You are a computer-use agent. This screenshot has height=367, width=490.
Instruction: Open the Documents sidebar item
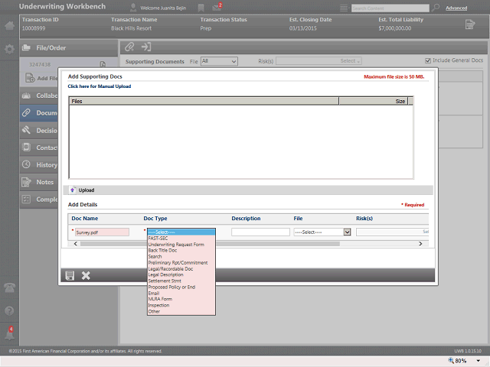click(x=39, y=113)
